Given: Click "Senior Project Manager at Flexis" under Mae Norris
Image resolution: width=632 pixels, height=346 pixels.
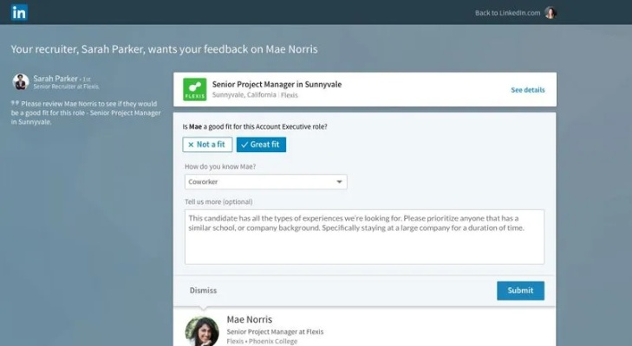Looking at the screenshot, I should (275, 331).
